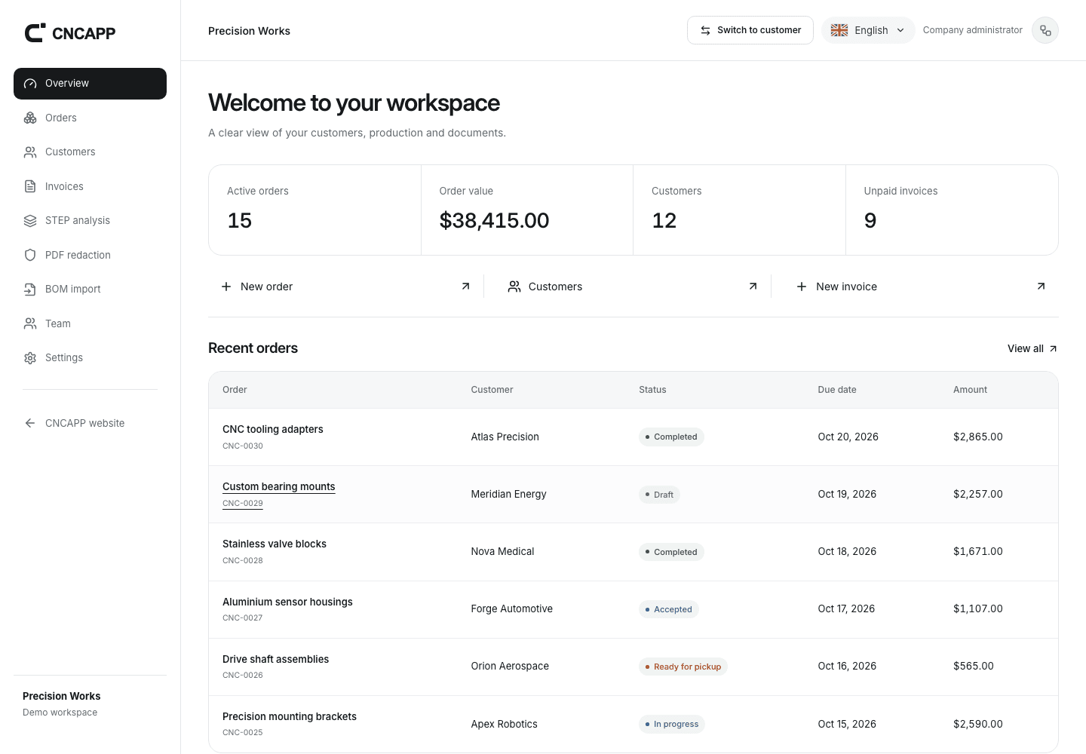Click the plus icon beside New order

pos(226,287)
